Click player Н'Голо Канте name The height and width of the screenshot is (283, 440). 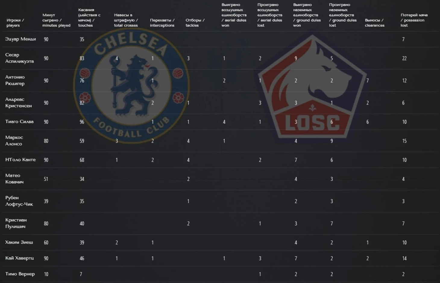pos(20,160)
